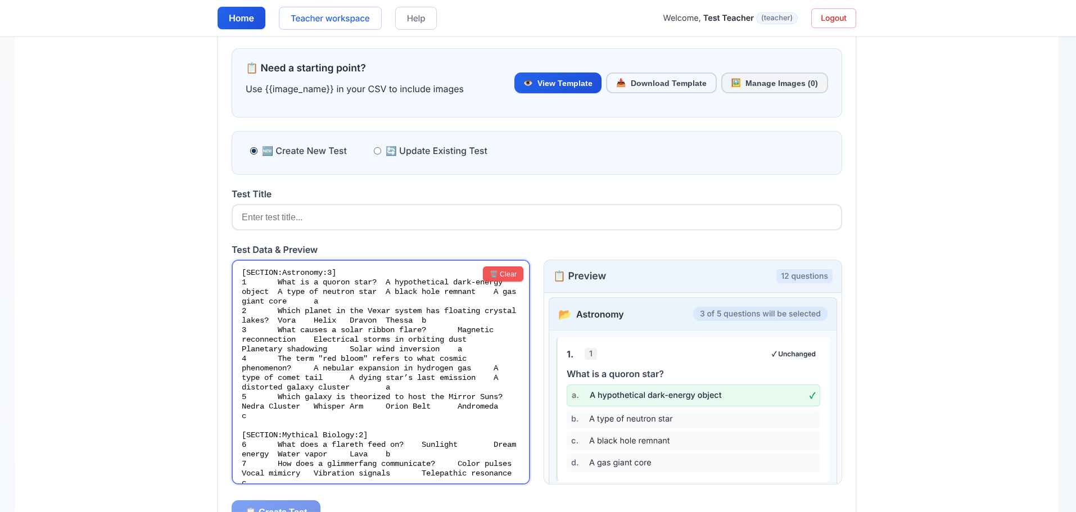Click the clipboard icon beside 'Need a starting point?'

251,68
